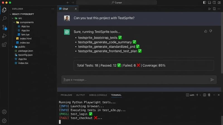Viewport: 223px width, 125px height.
Task: Give thumbs up to the response
Action: point(206,31)
